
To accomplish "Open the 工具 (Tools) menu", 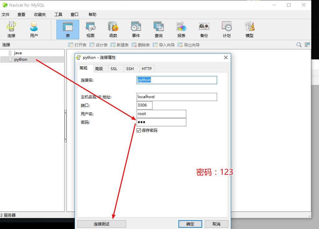I will 58,14.
